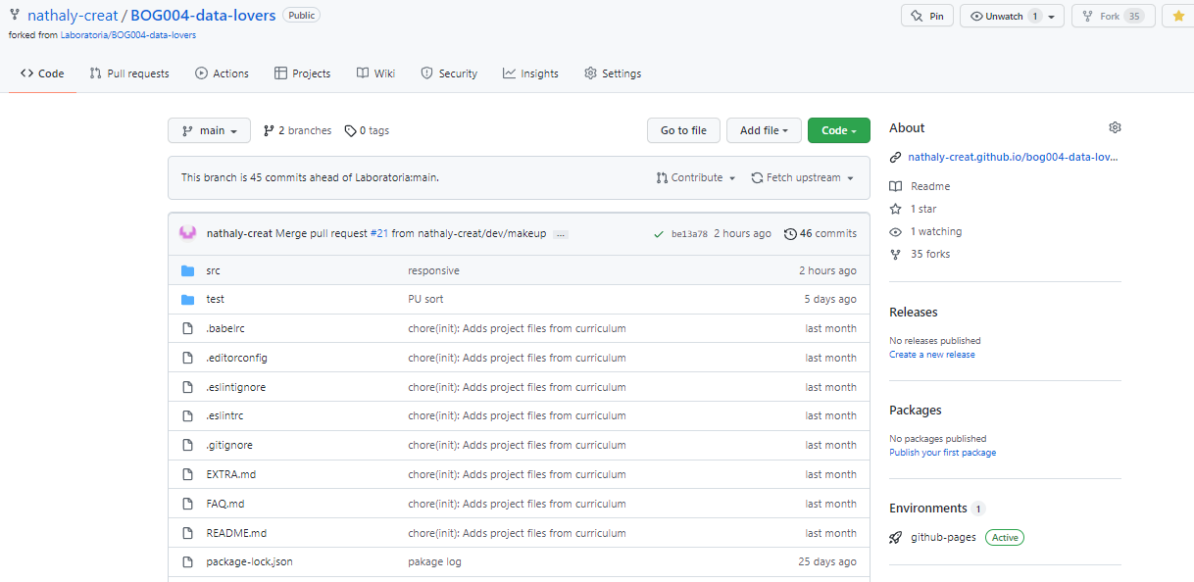
Task: Open the BOG004-data-lovers repository link
Action: click(203, 16)
